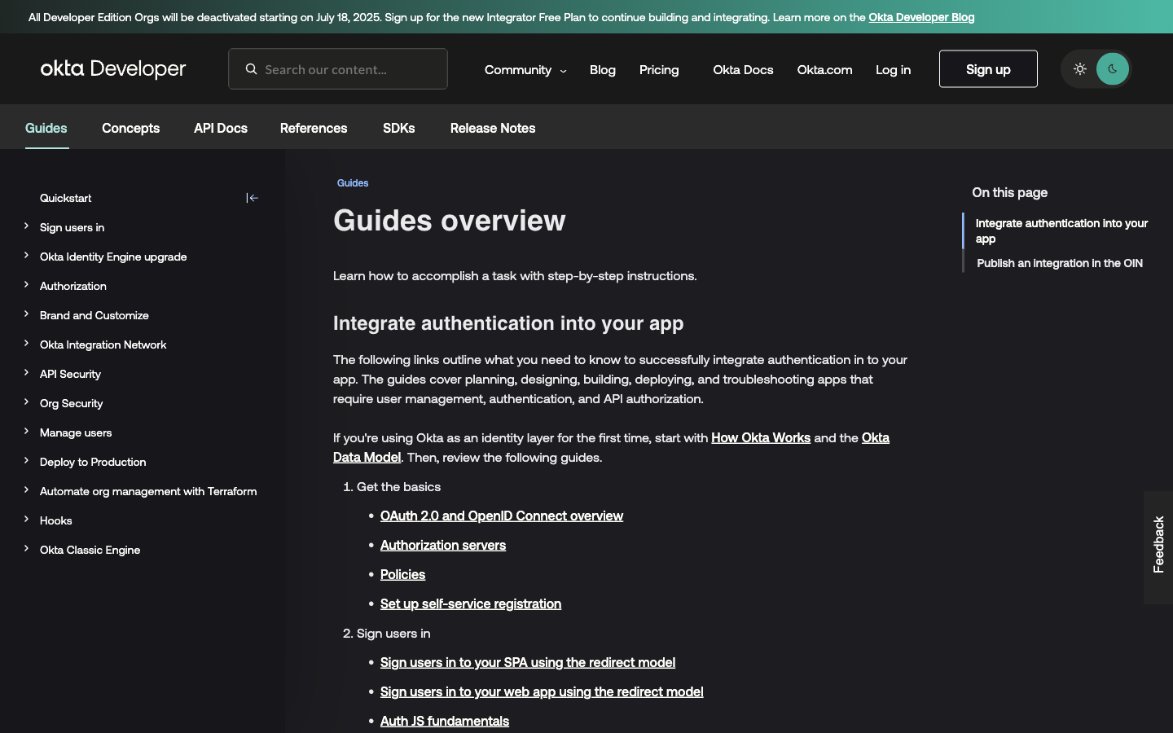Expand the Okta Integration Network section
1173x733 pixels.
pos(26,344)
